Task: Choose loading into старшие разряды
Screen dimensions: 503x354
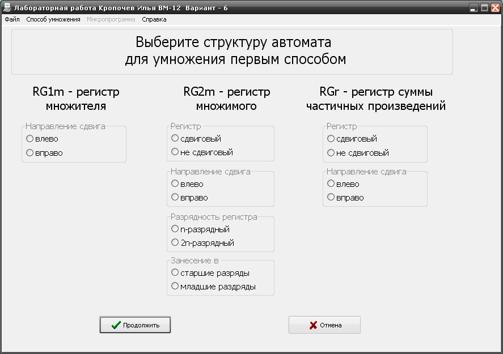Action: [x=210, y=273]
